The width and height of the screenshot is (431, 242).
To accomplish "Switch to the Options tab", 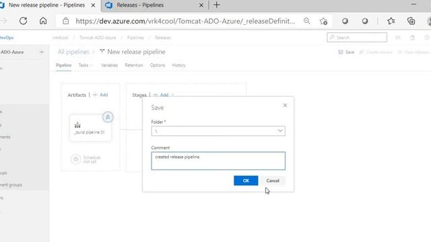I will [158, 65].
